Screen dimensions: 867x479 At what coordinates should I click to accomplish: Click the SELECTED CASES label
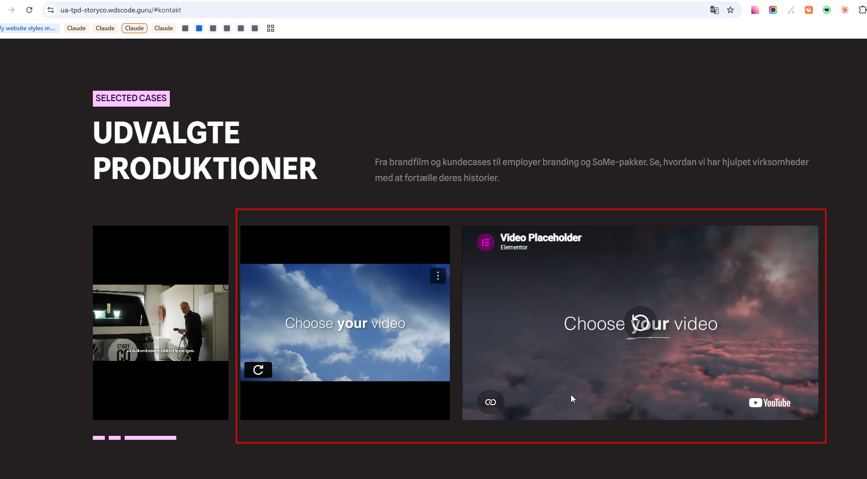click(x=131, y=98)
